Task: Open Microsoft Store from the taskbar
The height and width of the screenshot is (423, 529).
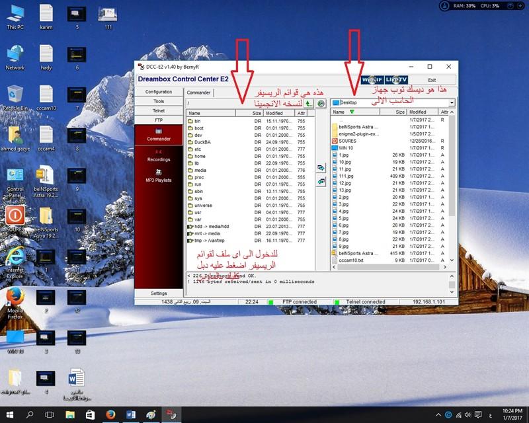Action: coord(90,414)
